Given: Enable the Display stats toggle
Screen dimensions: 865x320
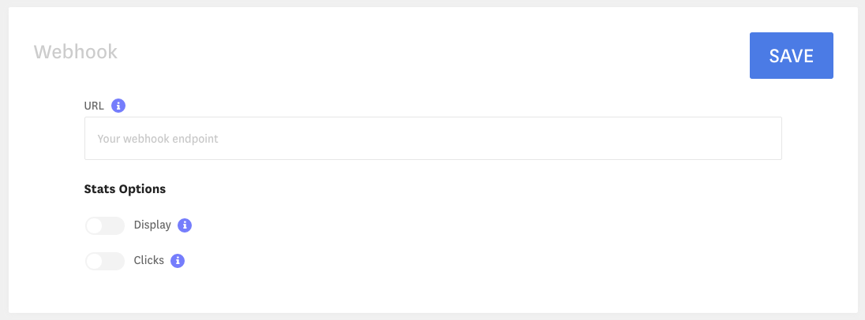Looking at the screenshot, I should [x=105, y=226].
